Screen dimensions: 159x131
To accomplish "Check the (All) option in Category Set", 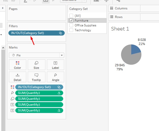I will (71, 16).
